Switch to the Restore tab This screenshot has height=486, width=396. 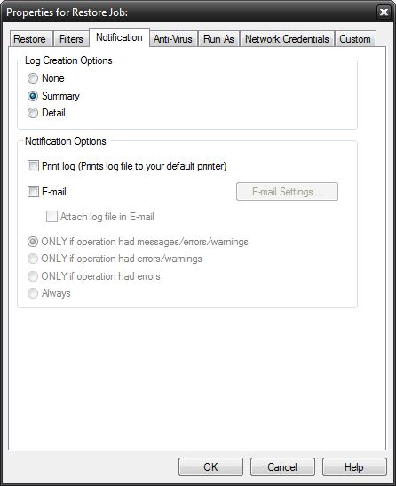tap(30, 39)
